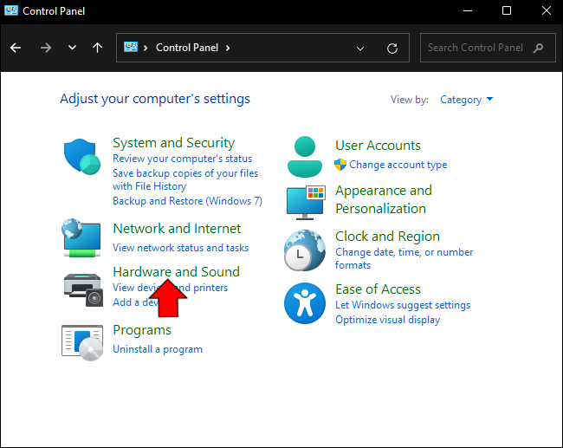Click the System and Security shield icon

point(83,157)
